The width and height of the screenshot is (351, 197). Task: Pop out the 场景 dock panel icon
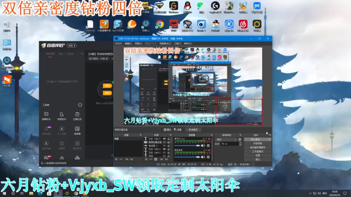(140, 135)
